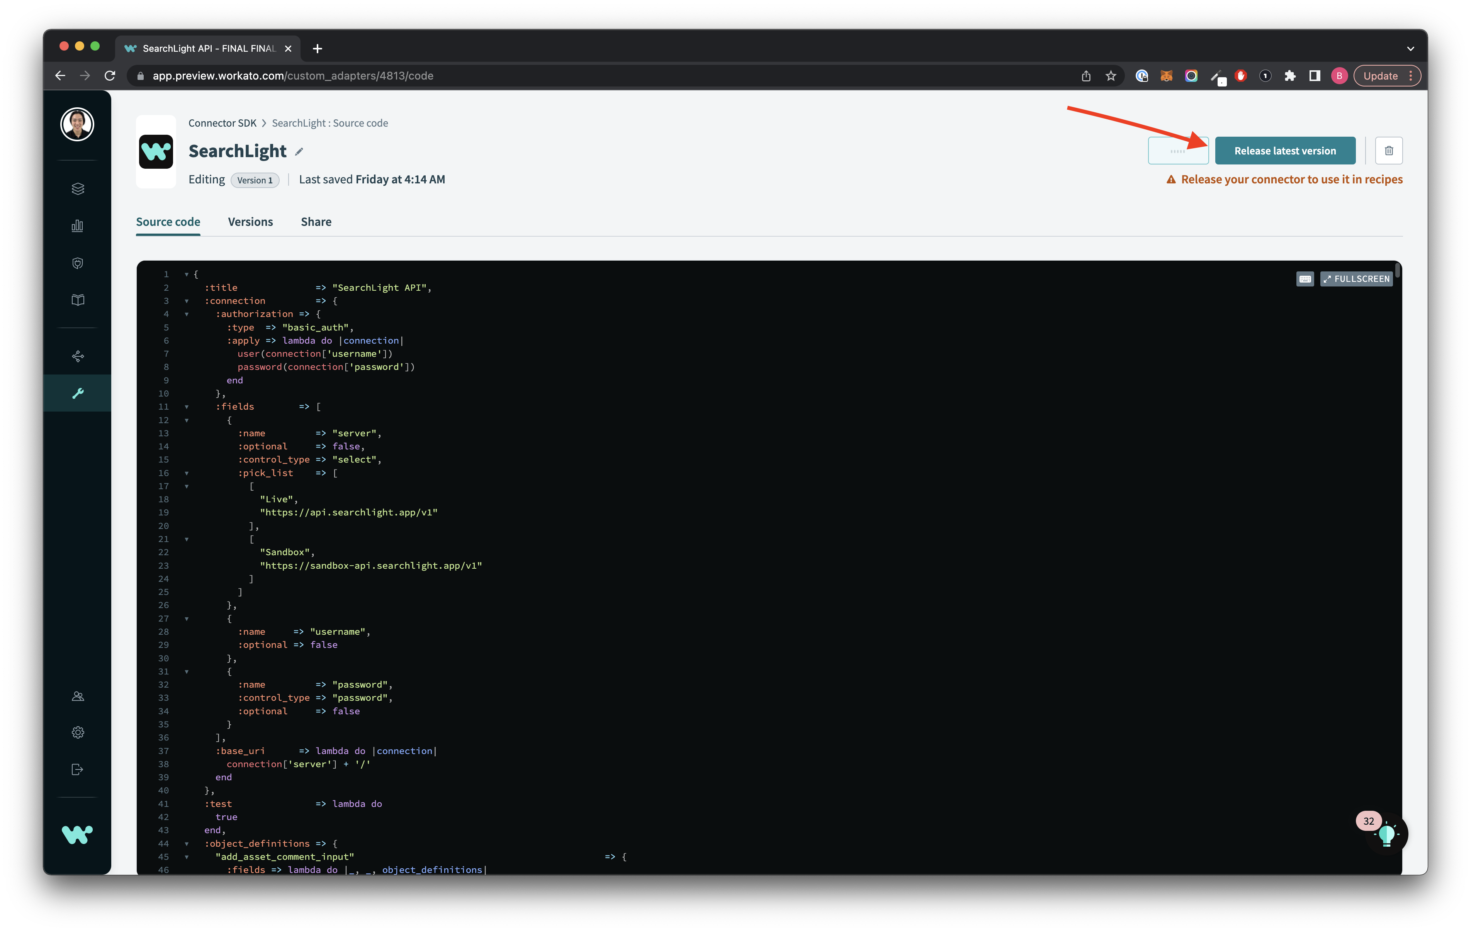Image resolution: width=1471 pixels, height=932 pixels.
Task: Switch to the Versions tab
Action: point(250,222)
